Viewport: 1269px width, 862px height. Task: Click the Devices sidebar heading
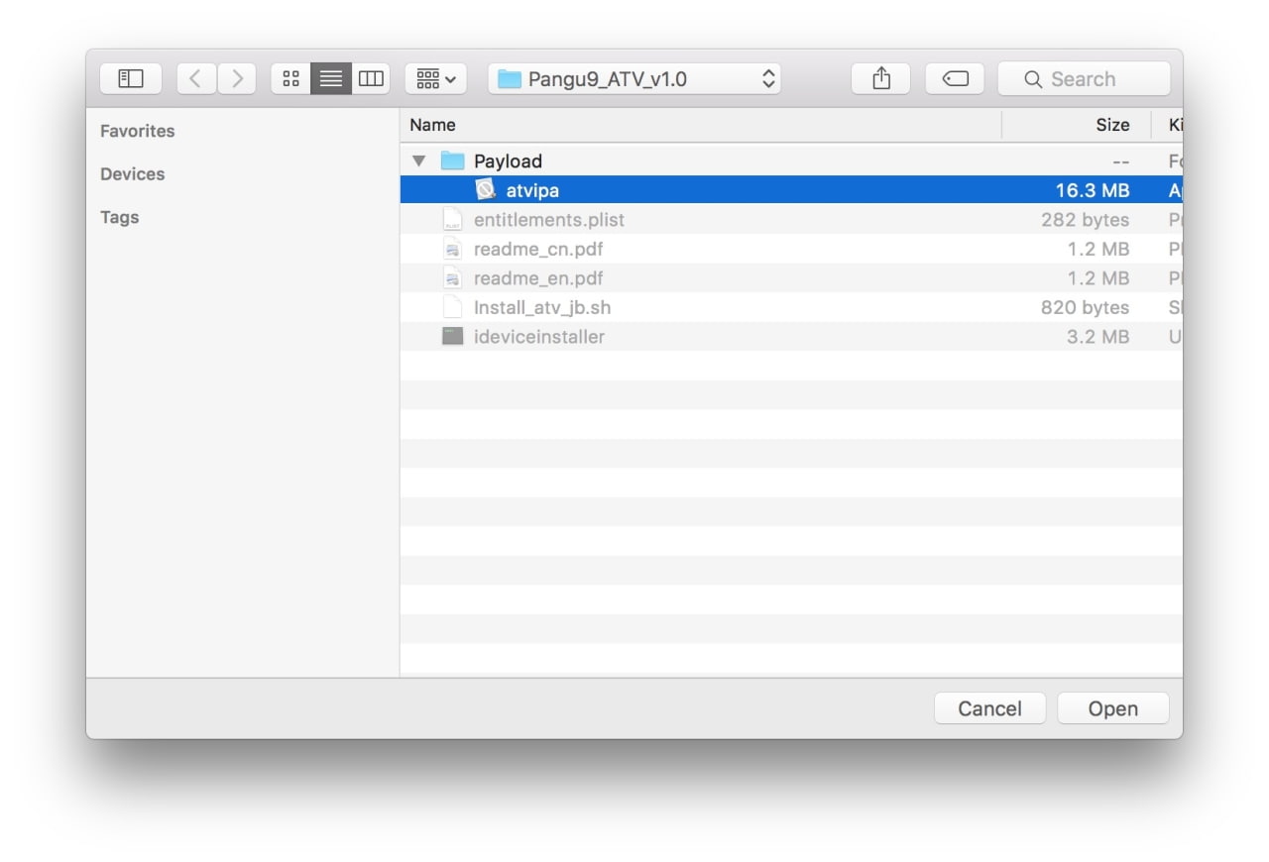tap(133, 174)
